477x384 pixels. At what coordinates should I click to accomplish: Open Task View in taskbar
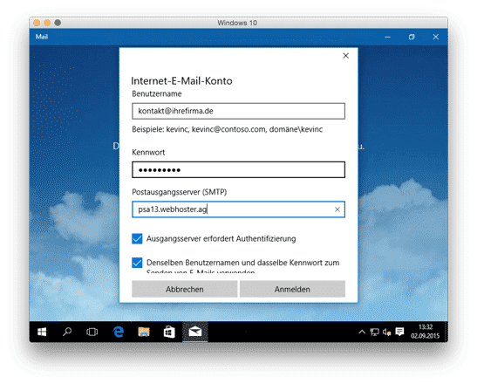click(92, 332)
